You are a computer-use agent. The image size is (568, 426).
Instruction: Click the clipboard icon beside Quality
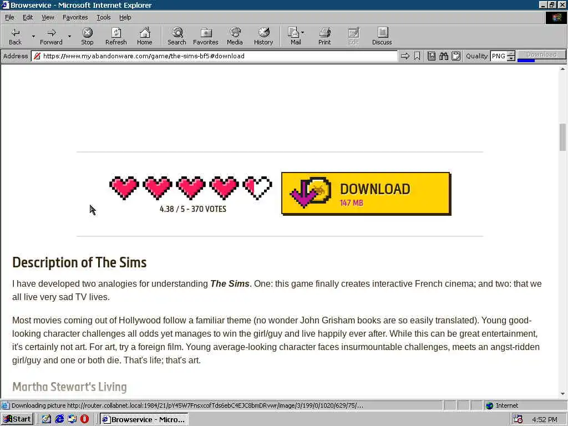(x=456, y=56)
